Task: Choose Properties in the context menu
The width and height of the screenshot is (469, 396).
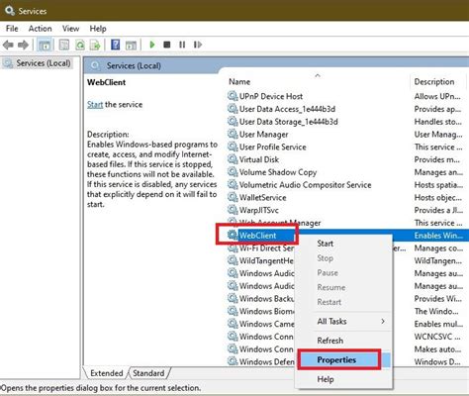Action: pyautogui.click(x=343, y=359)
